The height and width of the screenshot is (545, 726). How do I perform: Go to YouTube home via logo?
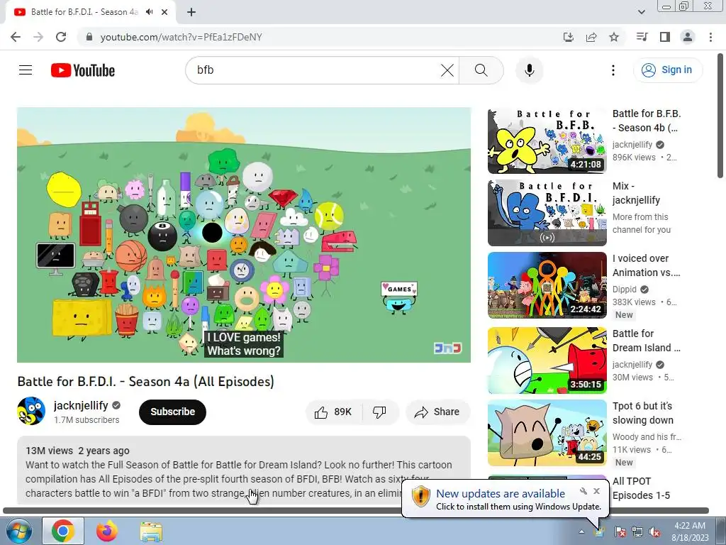click(83, 70)
